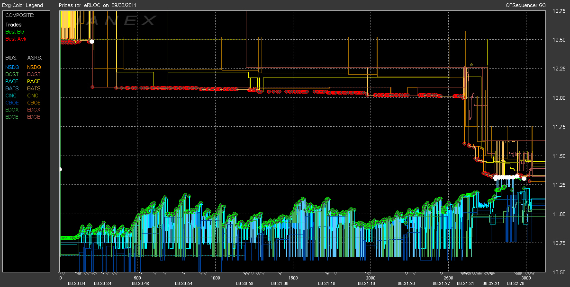Select the 'Trades' legend entry
570x287 pixels.
tap(13, 25)
